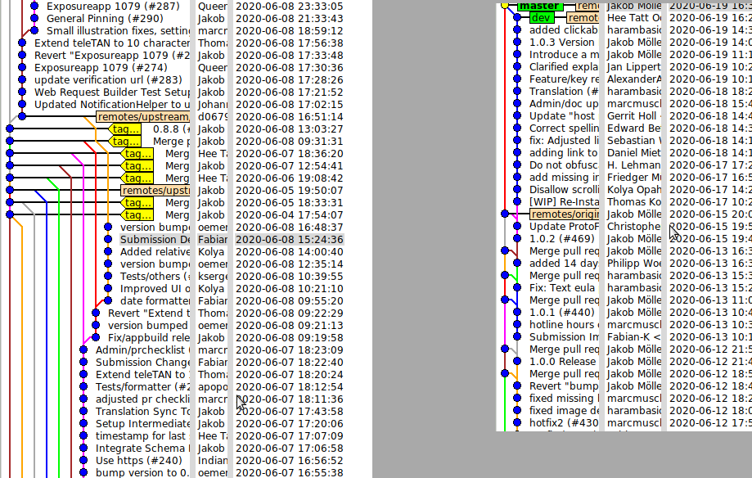Click the remotes/origin branch label, right window
The image size is (752, 478).
(565, 214)
